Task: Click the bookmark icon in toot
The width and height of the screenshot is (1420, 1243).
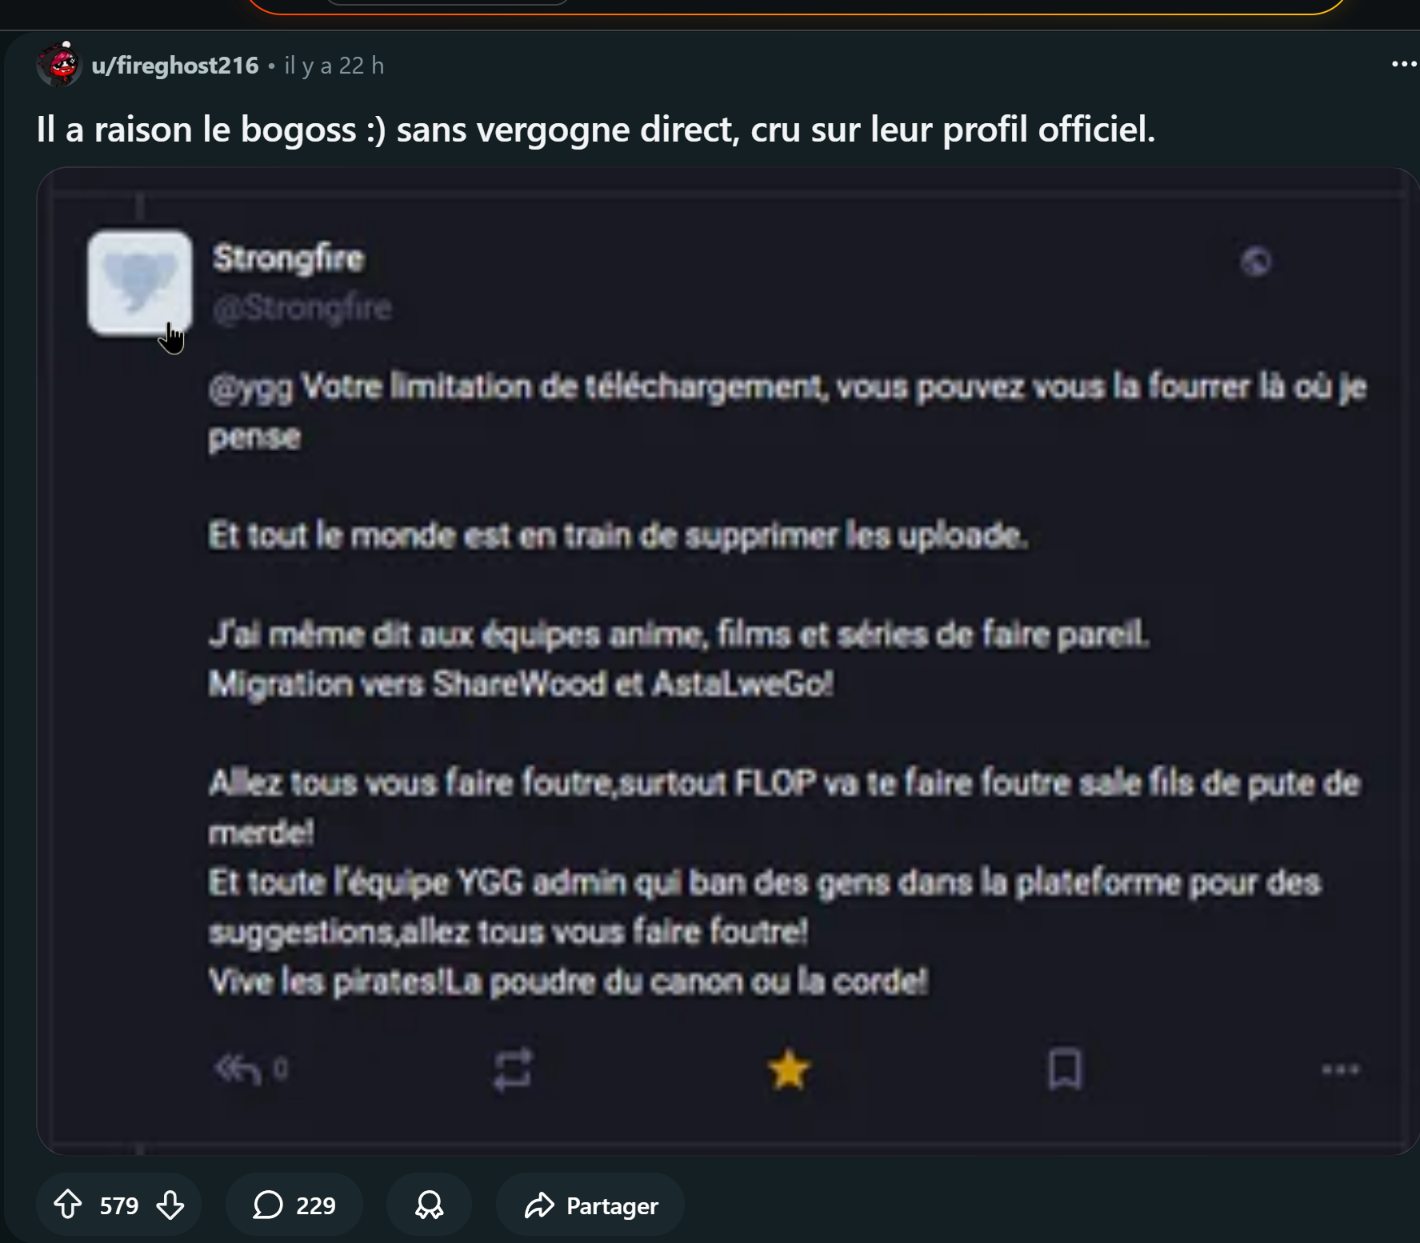Action: pos(1065,1069)
